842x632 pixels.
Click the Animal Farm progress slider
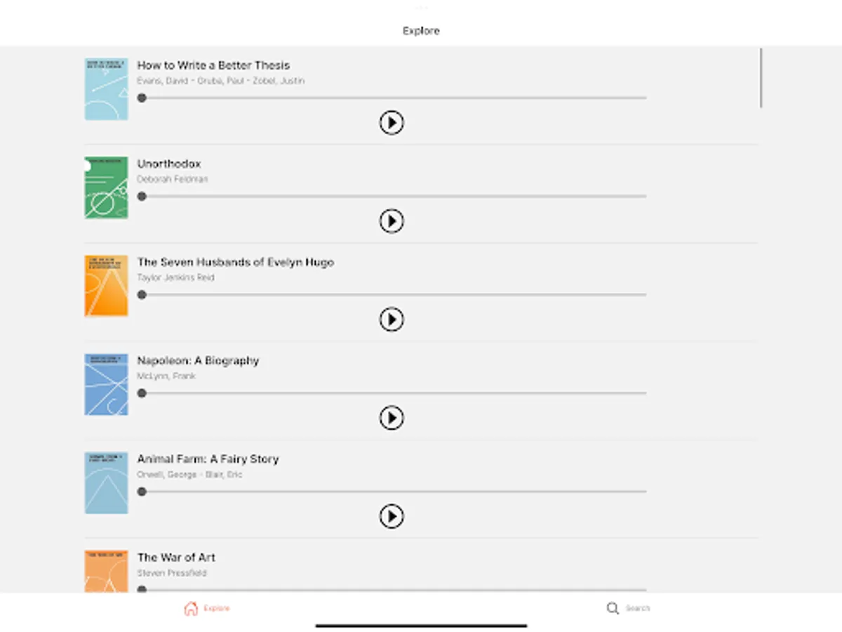coord(393,492)
